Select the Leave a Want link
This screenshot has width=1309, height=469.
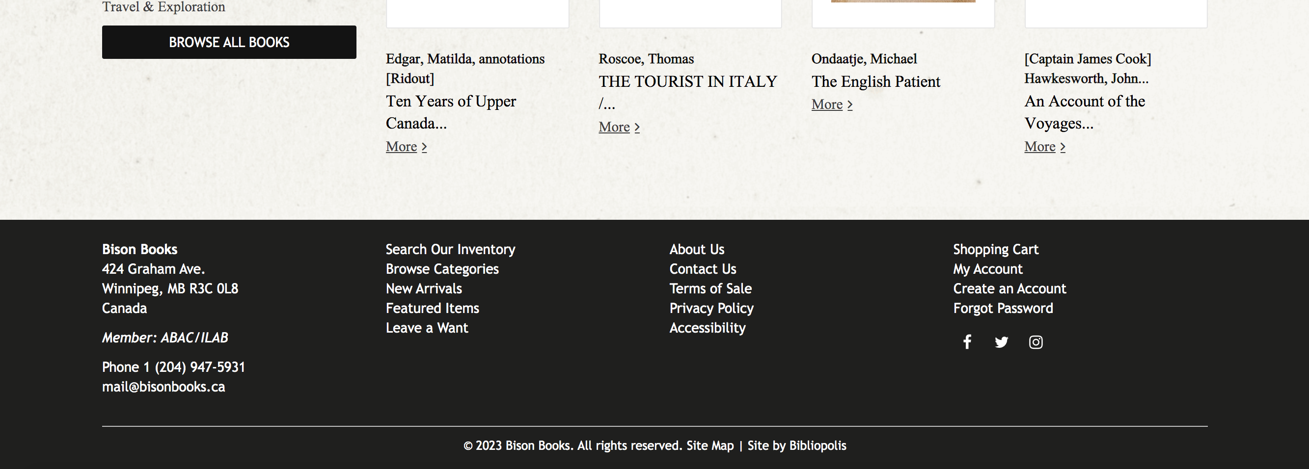click(x=427, y=328)
